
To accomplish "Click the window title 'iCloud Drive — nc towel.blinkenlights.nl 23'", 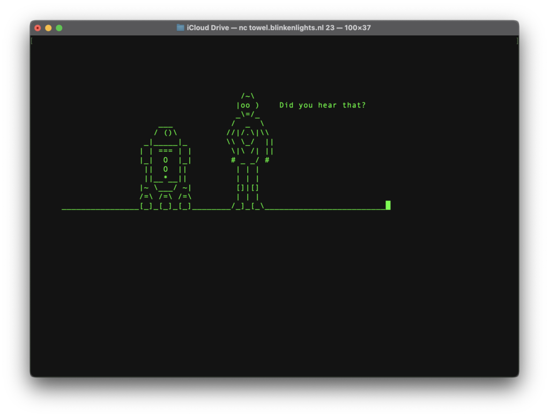I will tap(261, 28).
